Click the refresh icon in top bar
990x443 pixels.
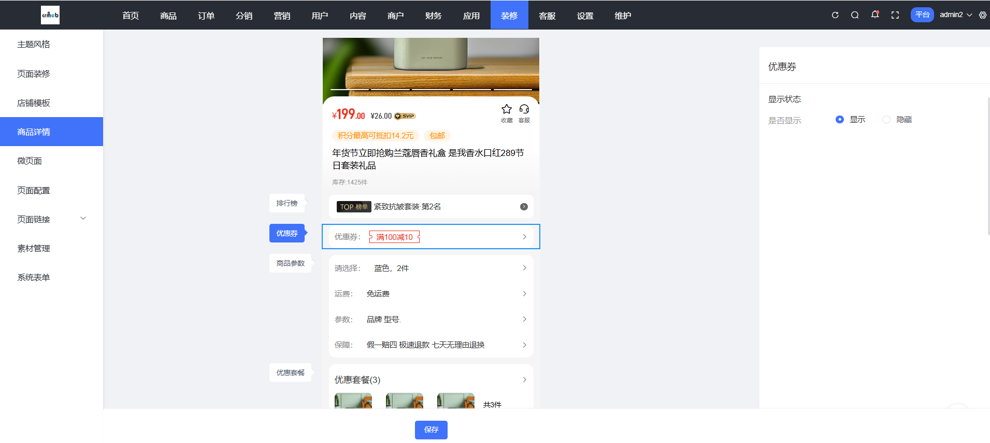tap(835, 15)
